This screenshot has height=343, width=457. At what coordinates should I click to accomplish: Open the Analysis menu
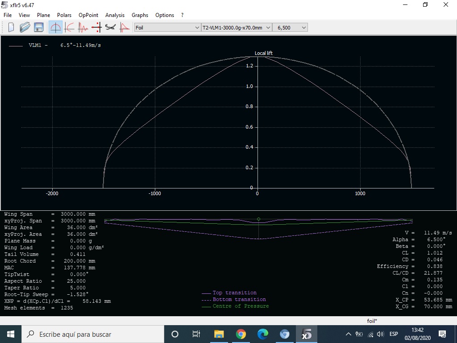tap(115, 15)
